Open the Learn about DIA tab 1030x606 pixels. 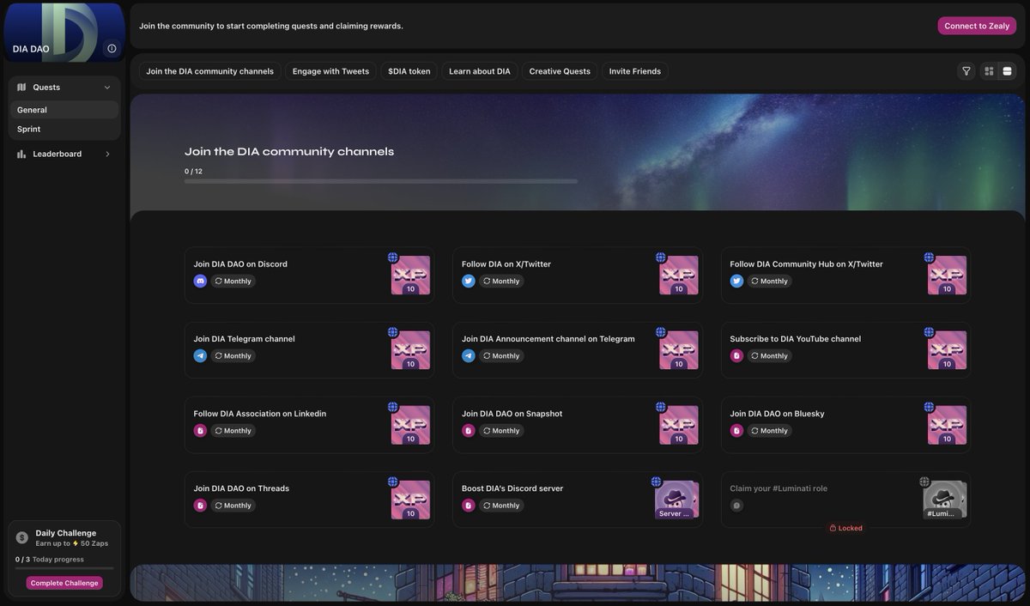[480, 71]
